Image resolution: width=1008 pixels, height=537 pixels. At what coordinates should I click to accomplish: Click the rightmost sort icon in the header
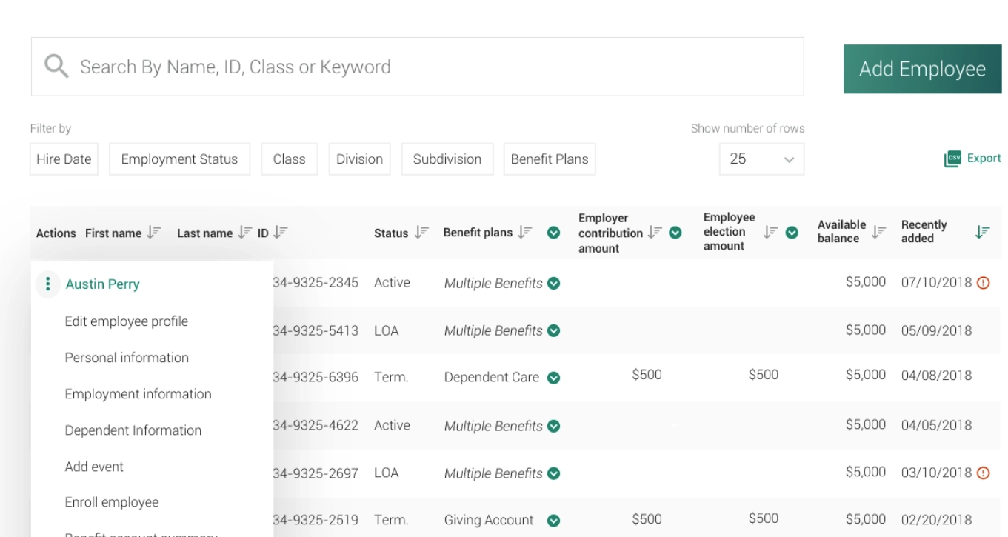983,232
